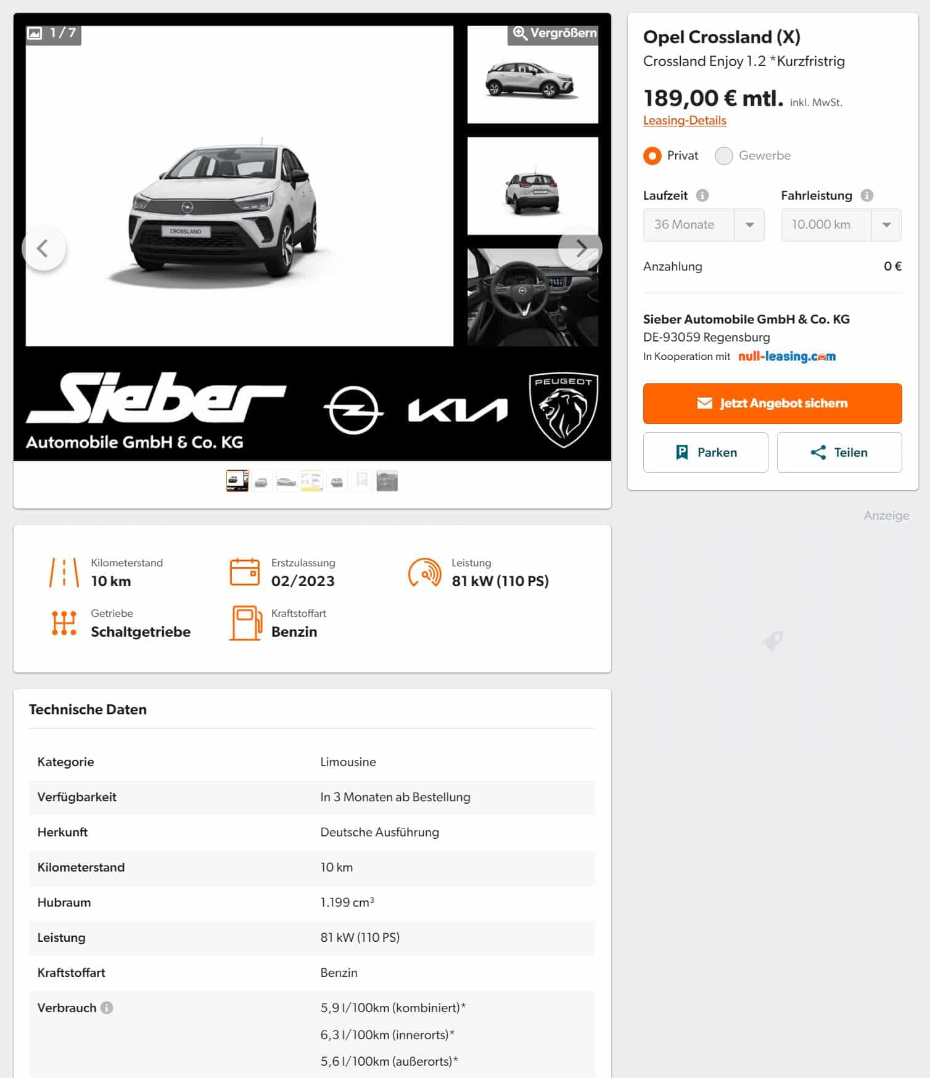930x1078 pixels.
Task: Click the next image arrow
Action: (x=580, y=248)
